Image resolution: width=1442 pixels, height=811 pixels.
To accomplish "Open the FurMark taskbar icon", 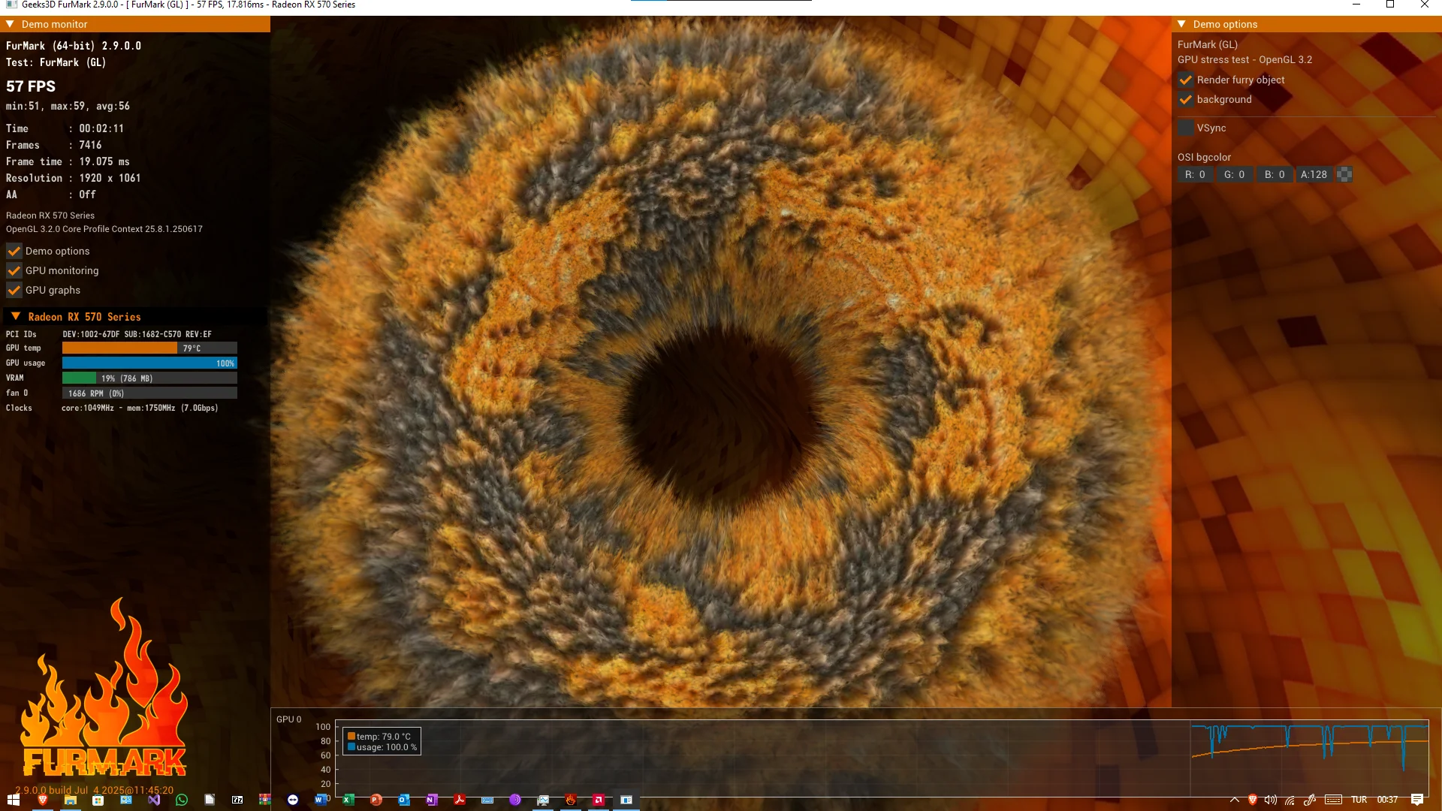I will pos(571,800).
